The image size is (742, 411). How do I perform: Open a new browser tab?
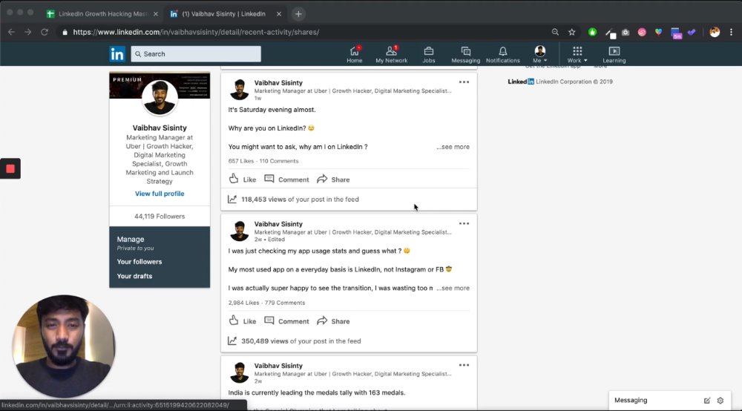[x=298, y=13]
